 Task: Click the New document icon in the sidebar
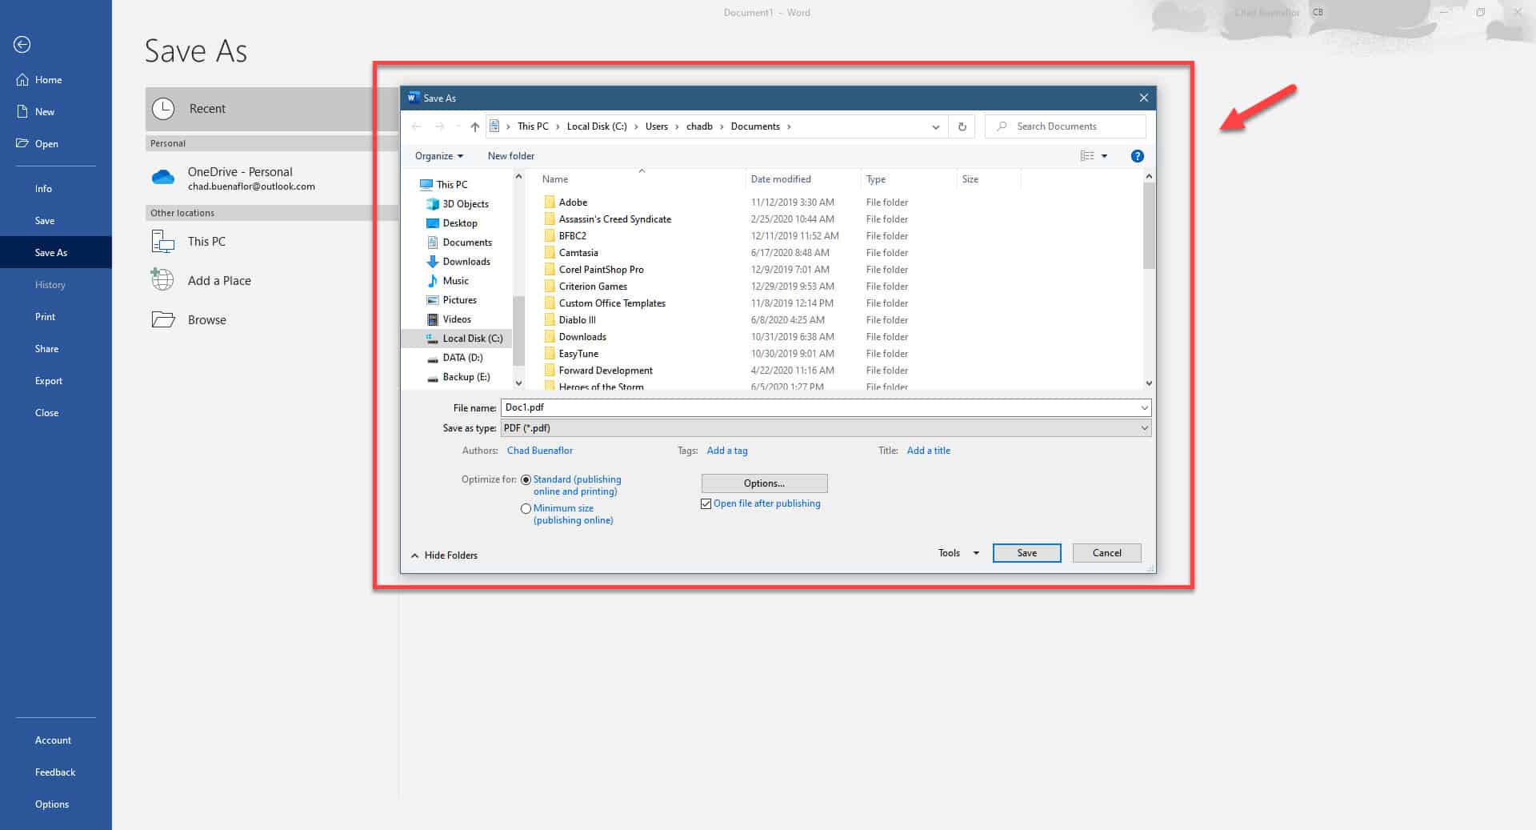(x=22, y=112)
